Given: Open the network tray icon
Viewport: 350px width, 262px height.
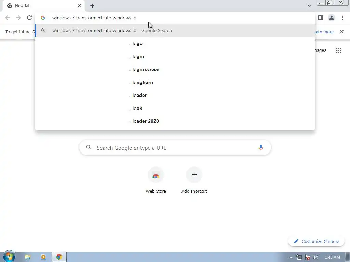Looking at the screenshot, I should point(299,257).
